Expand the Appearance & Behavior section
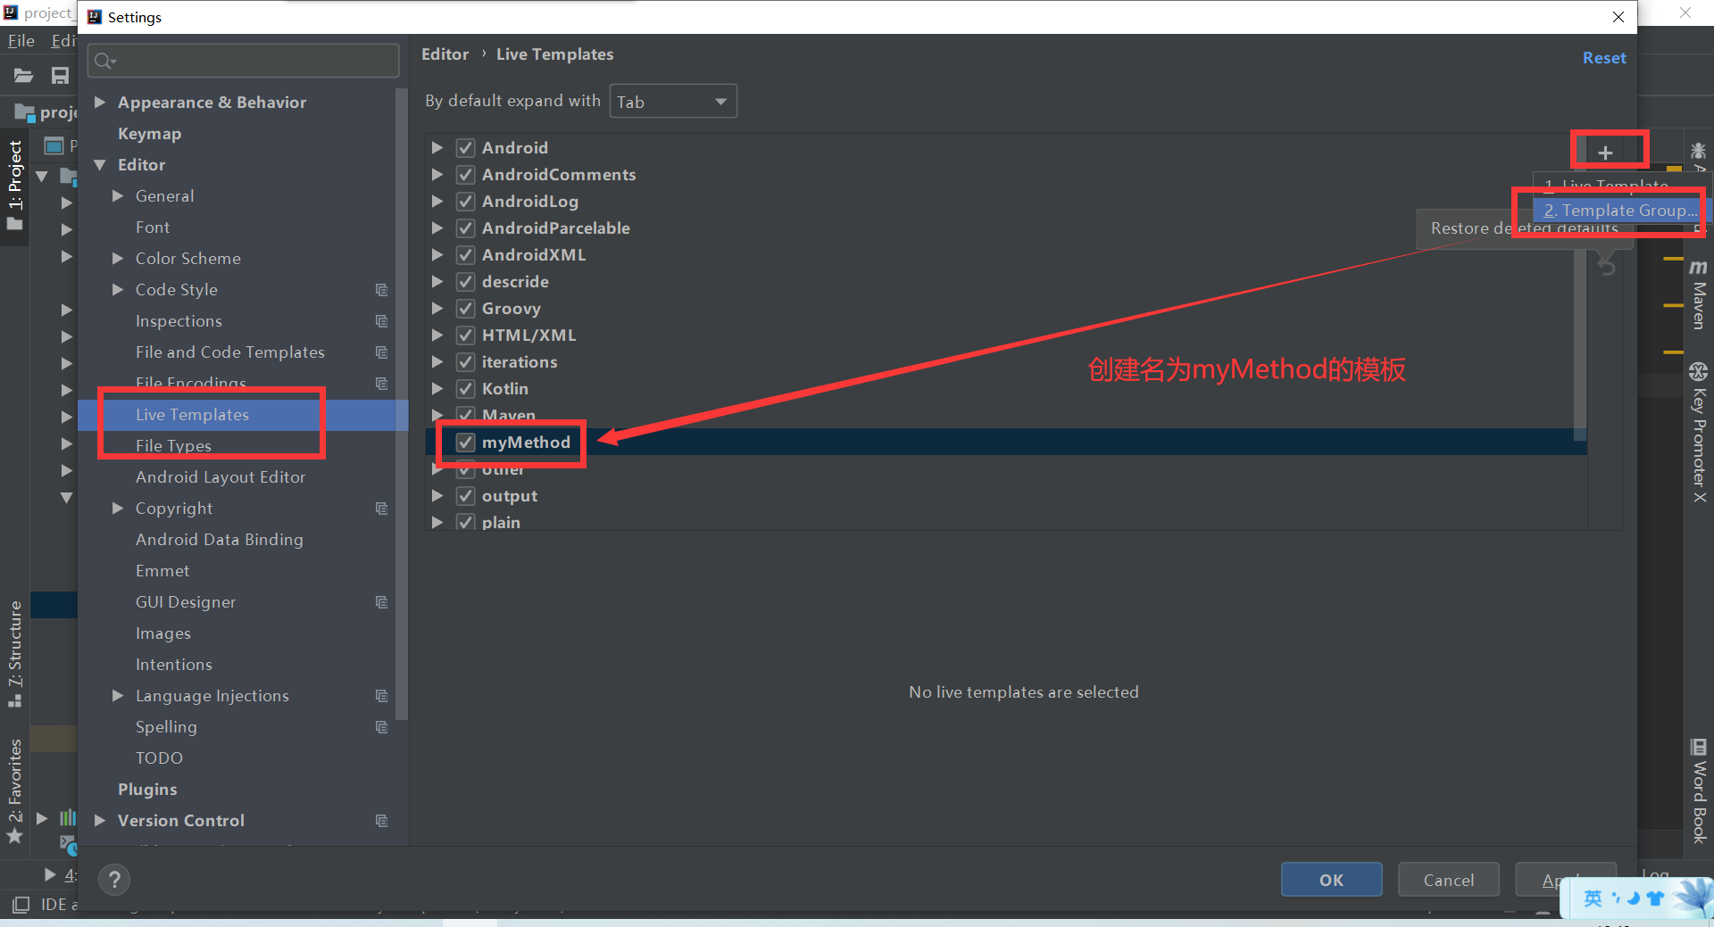Screen dimensions: 1714x927 tap(100, 103)
